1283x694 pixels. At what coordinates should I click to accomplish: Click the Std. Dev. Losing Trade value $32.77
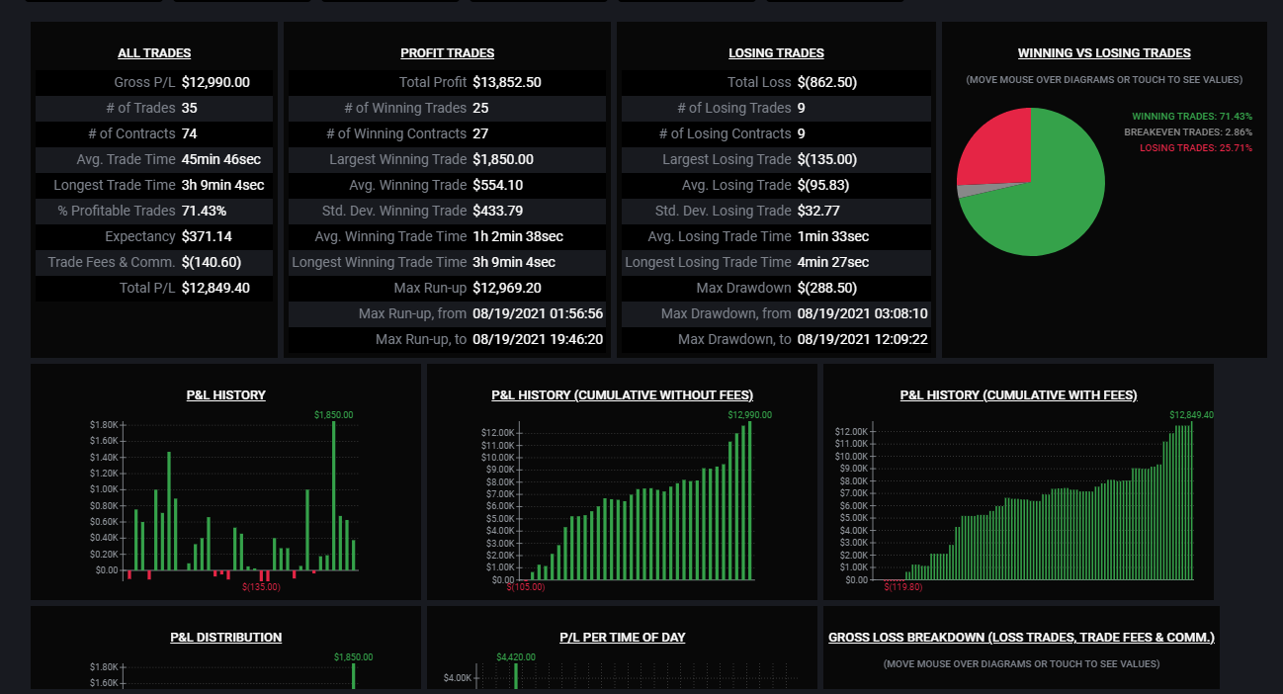[x=818, y=211]
